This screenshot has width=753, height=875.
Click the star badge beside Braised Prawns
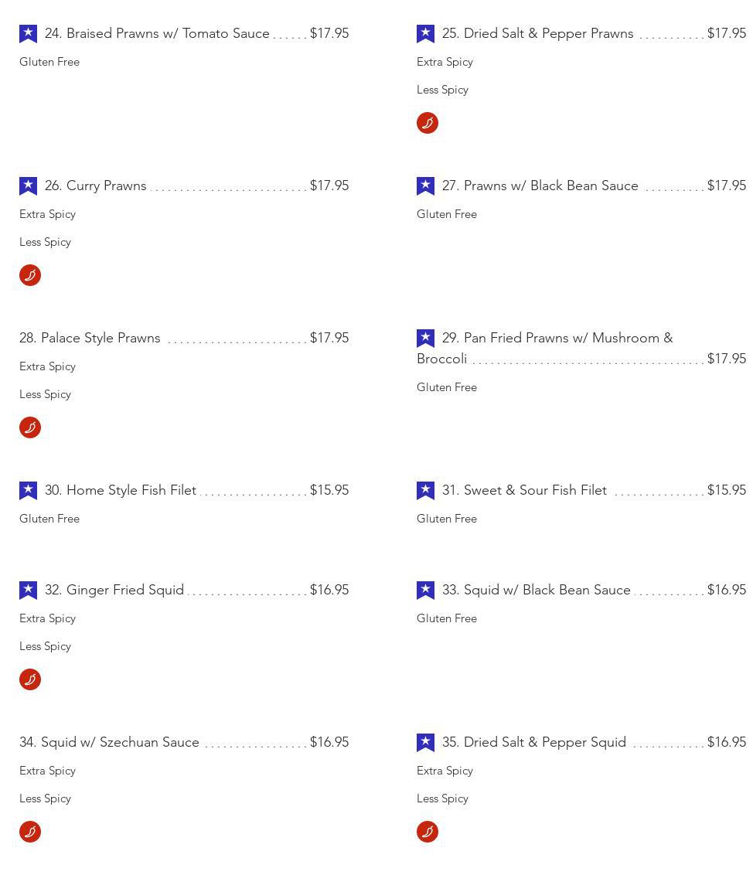tap(28, 33)
